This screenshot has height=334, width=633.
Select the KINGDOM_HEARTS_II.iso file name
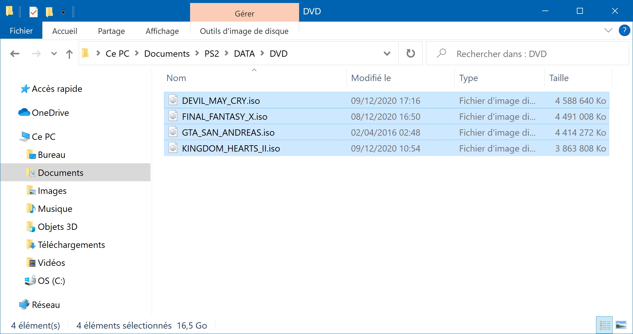click(x=231, y=148)
